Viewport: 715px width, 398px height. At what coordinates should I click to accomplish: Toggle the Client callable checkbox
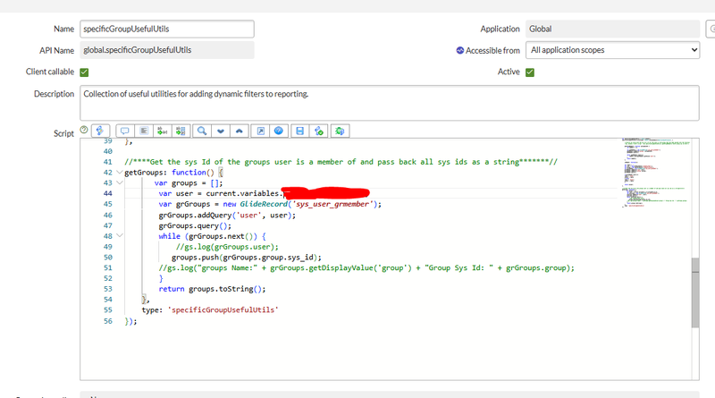point(84,72)
